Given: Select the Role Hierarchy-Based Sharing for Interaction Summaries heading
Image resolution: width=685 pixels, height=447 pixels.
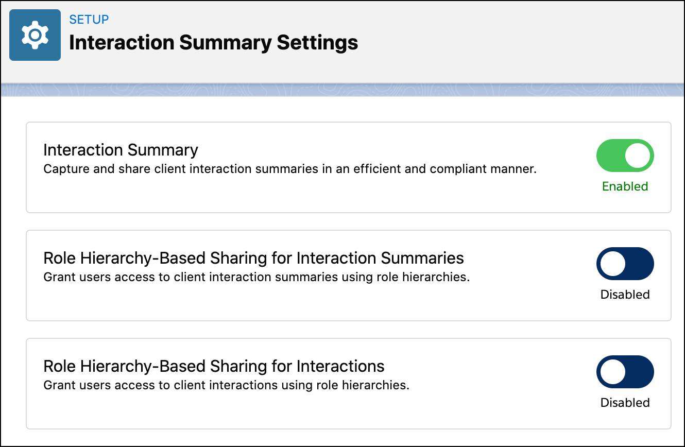Looking at the screenshot, I should (x=253, y=258).
